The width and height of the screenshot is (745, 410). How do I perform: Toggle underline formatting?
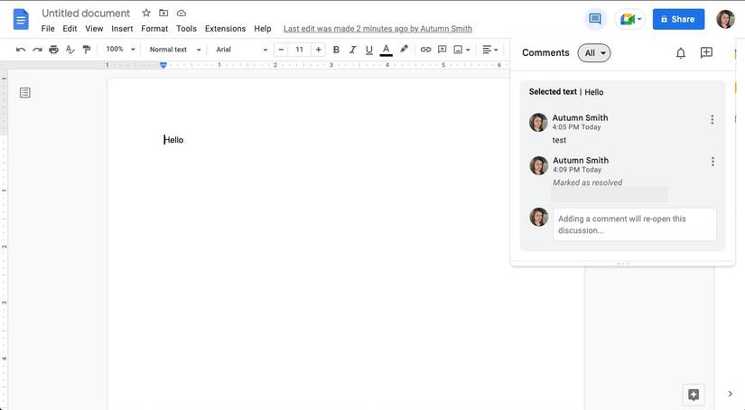[x=369, y=50]
